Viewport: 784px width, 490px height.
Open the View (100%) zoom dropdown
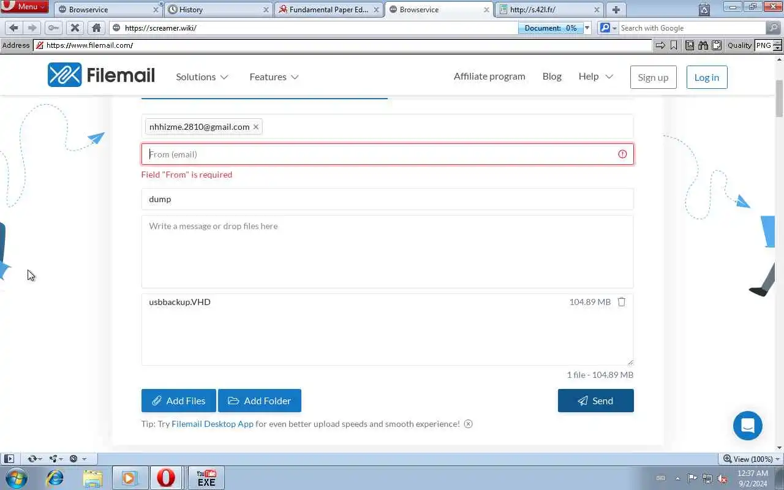(x=751, y=459)
